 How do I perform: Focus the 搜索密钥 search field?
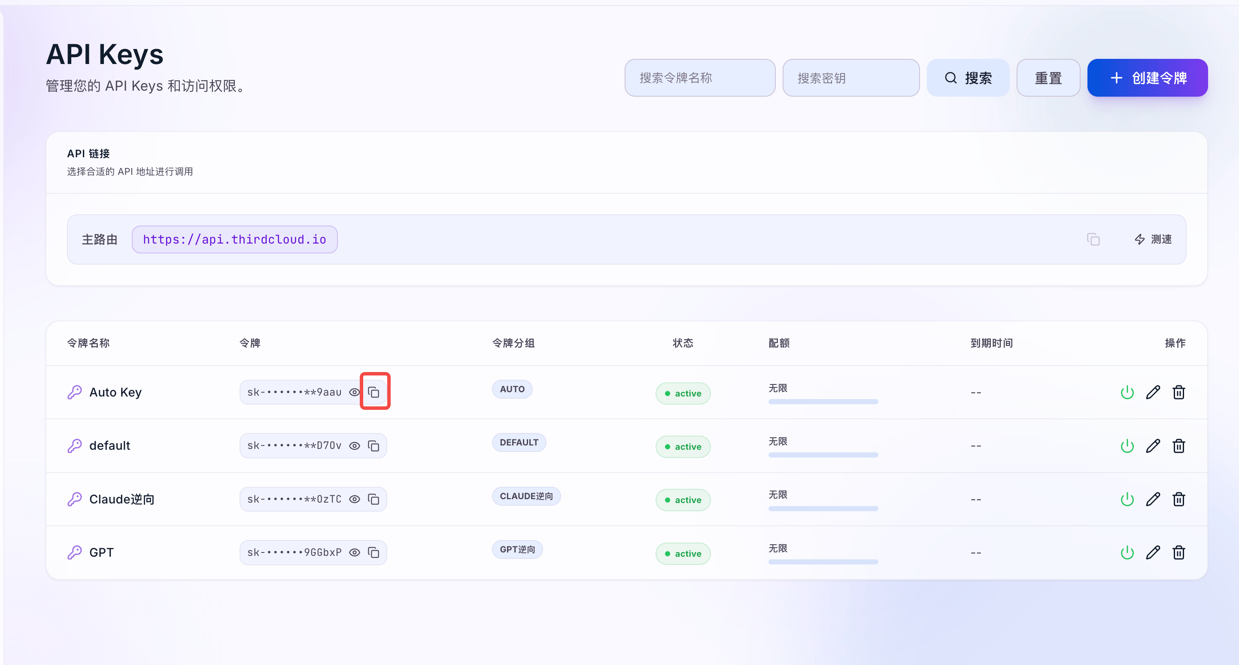pos(851,78)
